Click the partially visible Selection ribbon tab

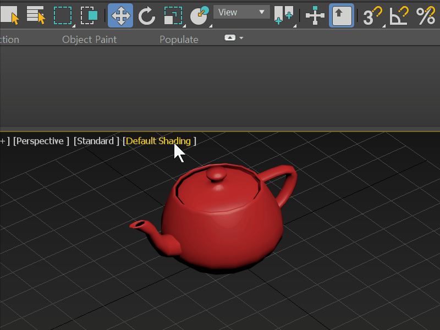9,40
